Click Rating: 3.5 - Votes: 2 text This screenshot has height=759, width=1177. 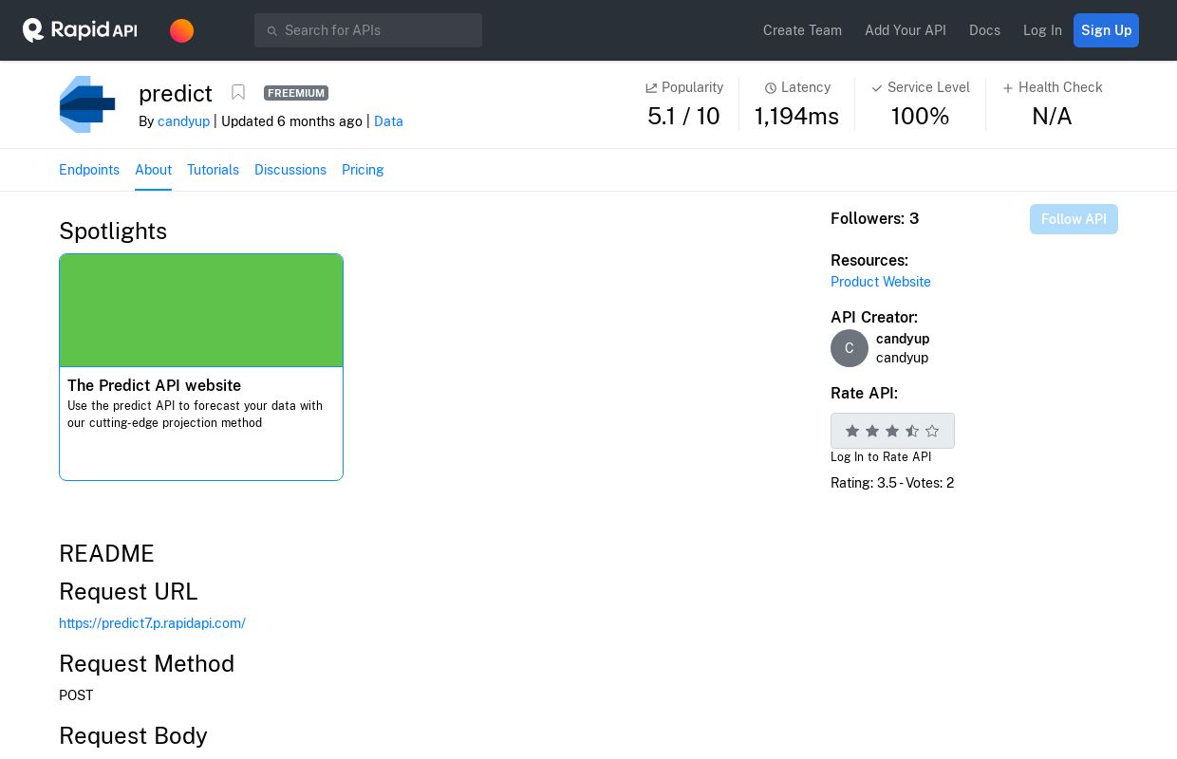892,483
